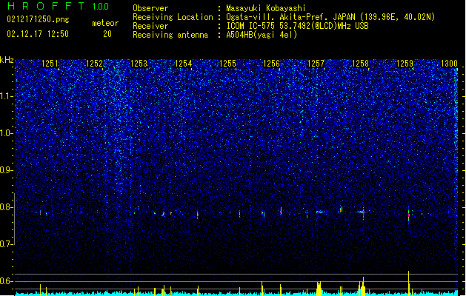The image size is (466, 296).
Task: Click the 1.1 kHz axis label
Action: coord(7,96)
